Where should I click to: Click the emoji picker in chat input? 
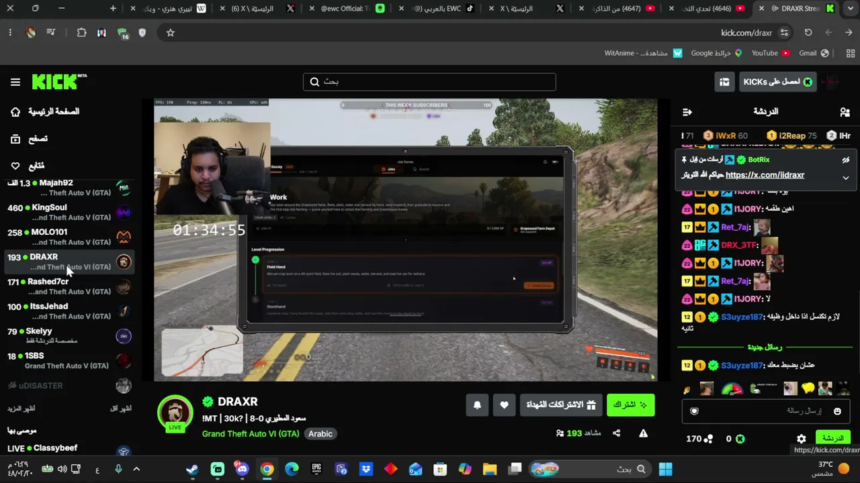tap(837, 411)
